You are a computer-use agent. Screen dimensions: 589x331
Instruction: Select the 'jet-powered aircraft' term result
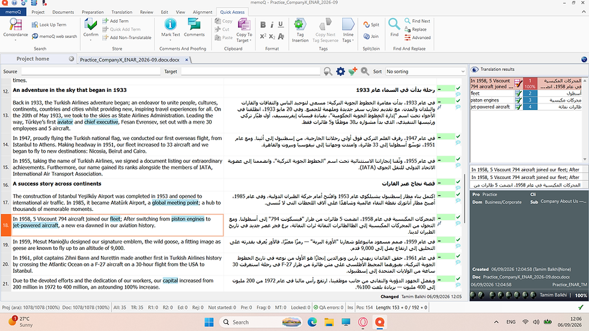[526, 107]
